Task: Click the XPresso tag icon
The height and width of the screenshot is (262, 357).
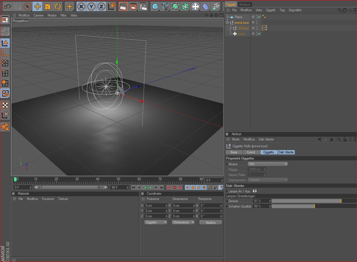Action: [264, 28]
